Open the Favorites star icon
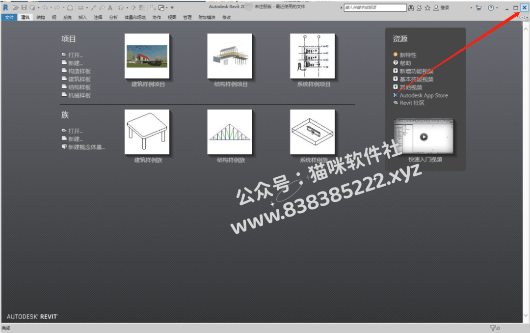530x333 pixels. [x=427, y=8]
